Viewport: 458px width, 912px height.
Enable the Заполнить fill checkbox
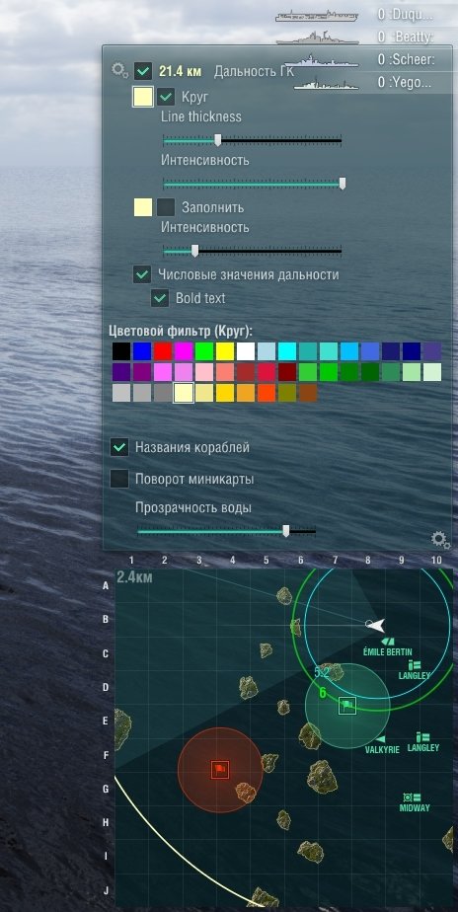pos(166,207)
